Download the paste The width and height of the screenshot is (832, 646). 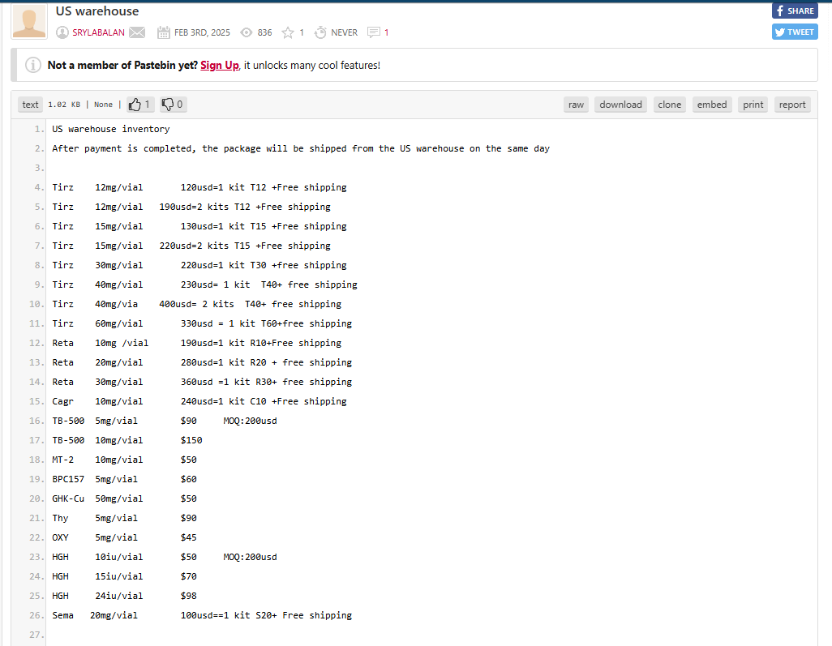pos(620,105)
